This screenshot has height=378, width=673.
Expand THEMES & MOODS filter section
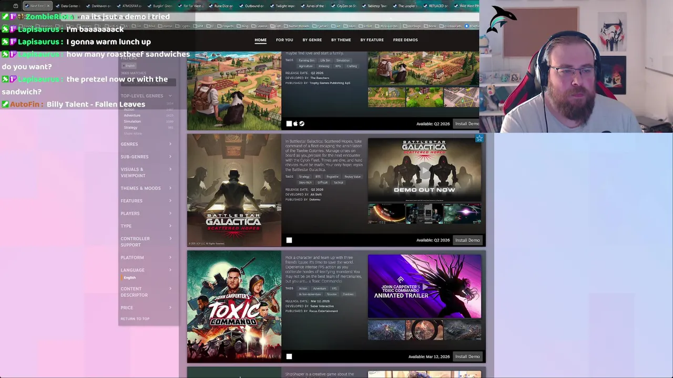coord(146,188)
